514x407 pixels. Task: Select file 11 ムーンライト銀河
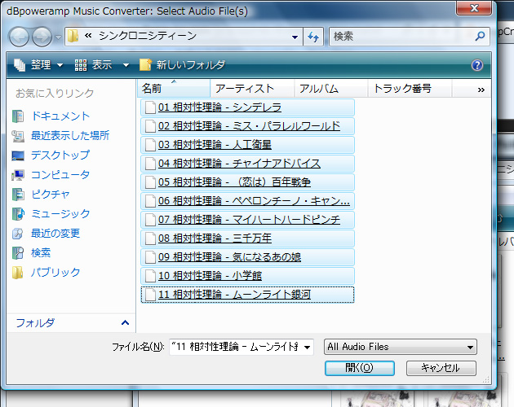[247, 295]
